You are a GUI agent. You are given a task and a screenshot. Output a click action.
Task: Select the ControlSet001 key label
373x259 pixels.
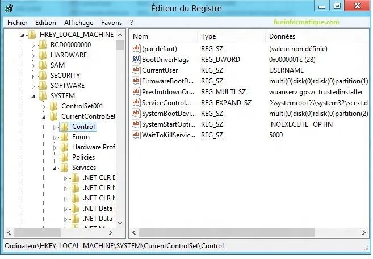[x=82, y=106]
